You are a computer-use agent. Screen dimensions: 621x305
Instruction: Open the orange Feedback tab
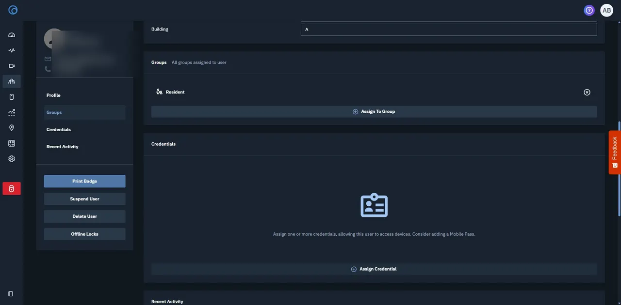(615, 152)
